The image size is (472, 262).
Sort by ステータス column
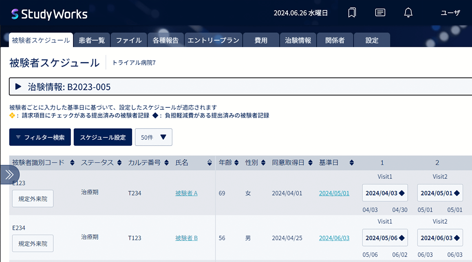pos(119,163)
